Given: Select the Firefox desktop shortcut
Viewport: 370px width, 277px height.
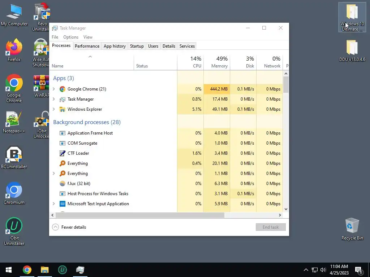Looking at the screenshot, I should point(14,50).
